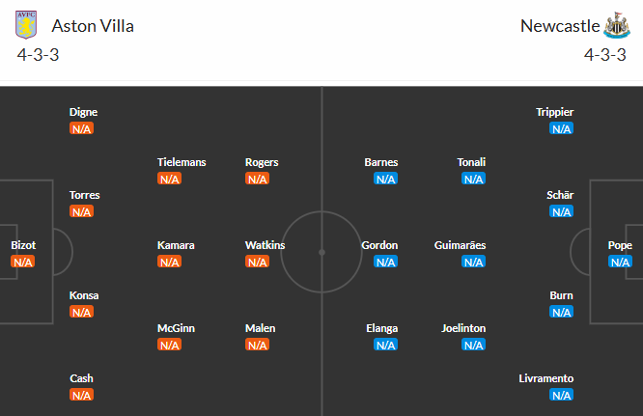Click player Digne's name
This screenshot has height=416, width=643.
83,112
